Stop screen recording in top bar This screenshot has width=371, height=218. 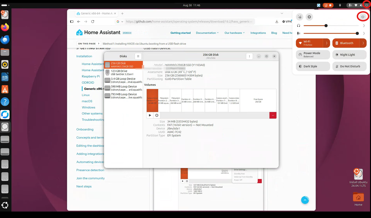(x=328, y=5)
